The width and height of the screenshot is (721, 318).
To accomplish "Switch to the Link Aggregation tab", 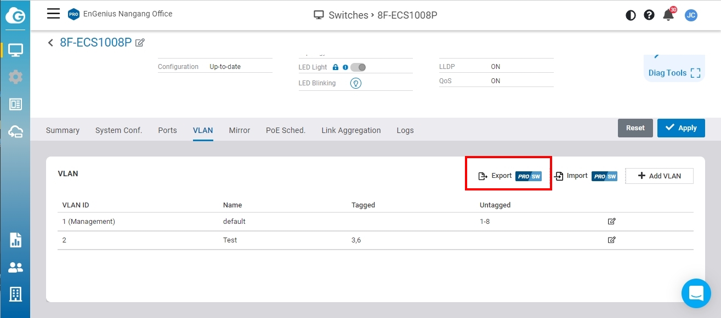I will [x=351, y=130].
